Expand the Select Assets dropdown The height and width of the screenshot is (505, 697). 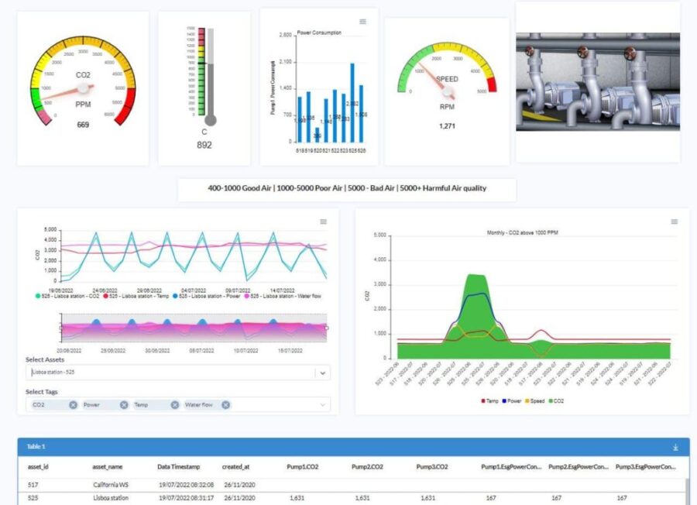(x=323, y=373)
